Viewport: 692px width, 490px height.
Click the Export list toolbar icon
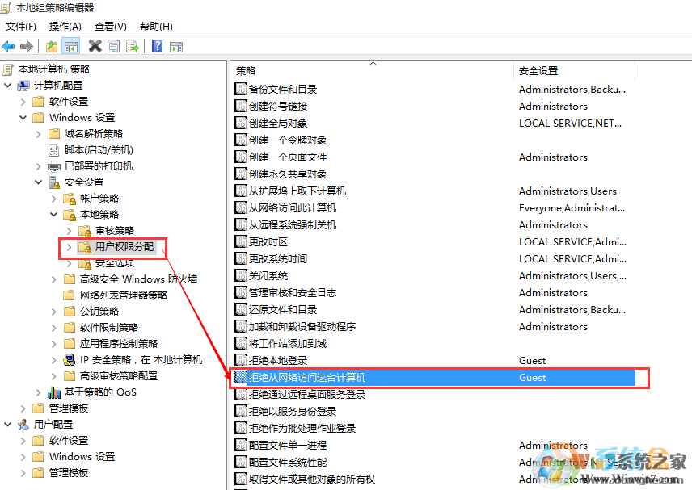[133, 46]
